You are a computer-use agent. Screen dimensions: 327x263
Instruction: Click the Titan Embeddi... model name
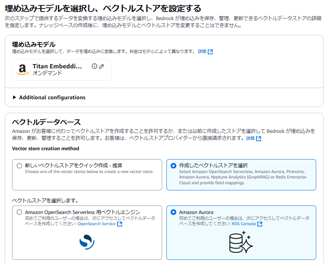[57, 66]
